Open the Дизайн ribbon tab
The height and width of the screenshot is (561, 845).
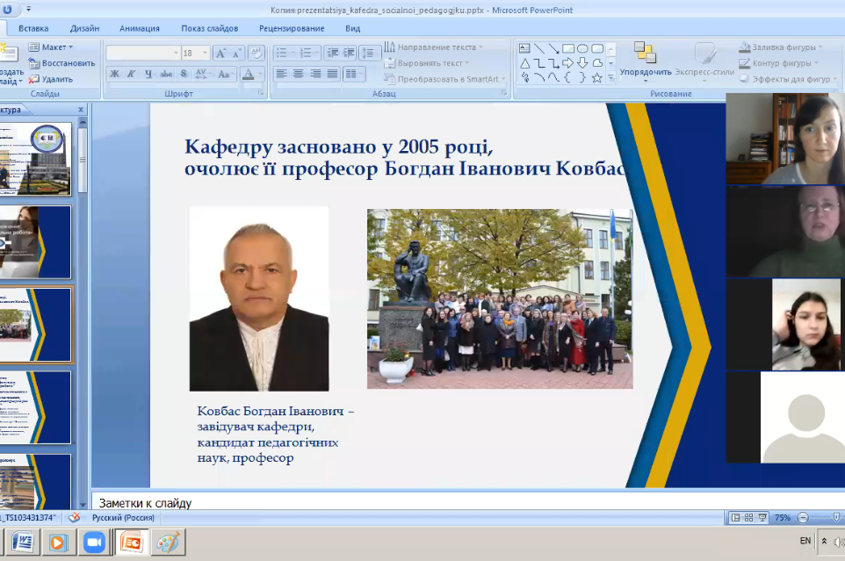pos(84,28)
